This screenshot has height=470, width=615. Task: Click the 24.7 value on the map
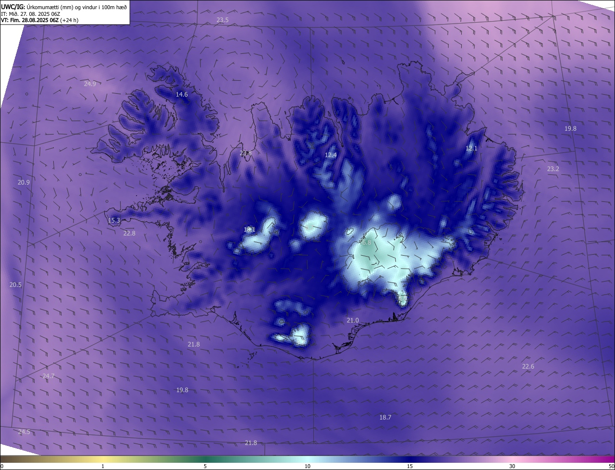(49, 376)
